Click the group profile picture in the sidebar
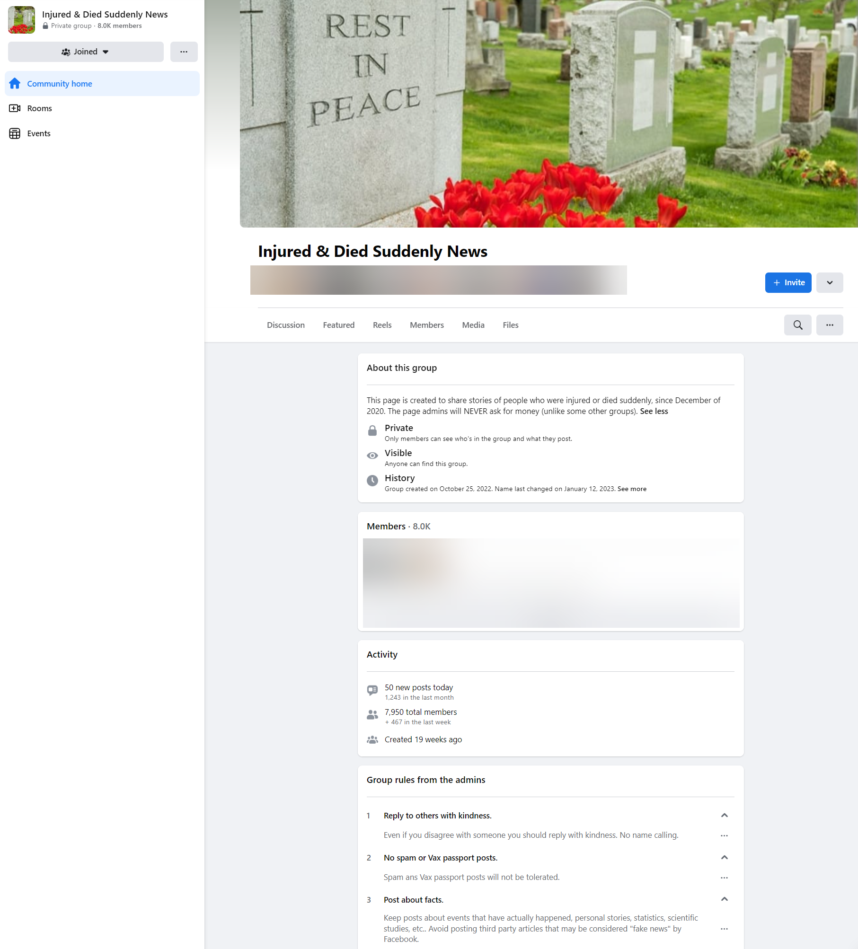 point(21,19)
